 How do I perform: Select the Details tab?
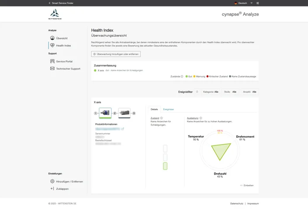(154, 109)
